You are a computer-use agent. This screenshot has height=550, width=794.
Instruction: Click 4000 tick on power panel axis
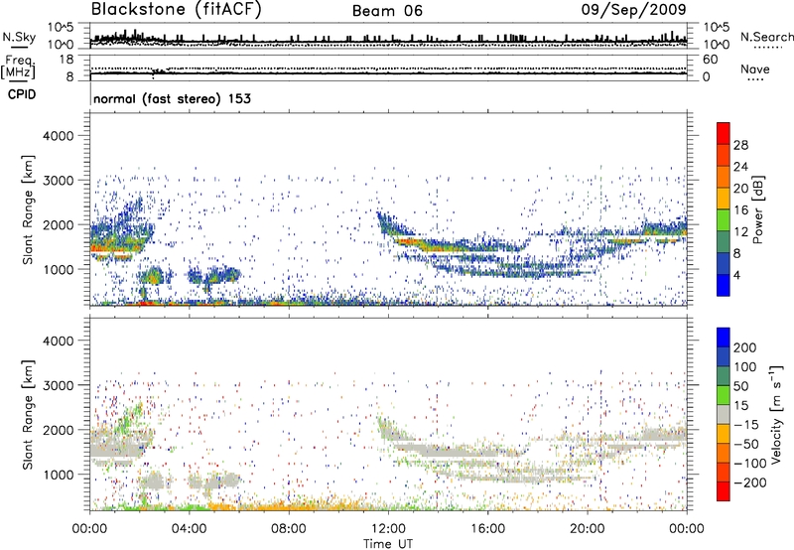point(58,136)
